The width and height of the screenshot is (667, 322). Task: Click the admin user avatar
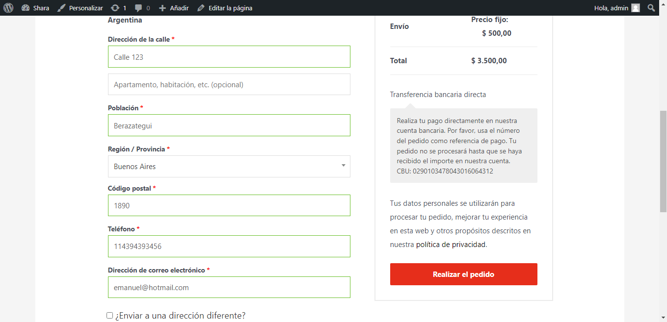pos(636,8)
